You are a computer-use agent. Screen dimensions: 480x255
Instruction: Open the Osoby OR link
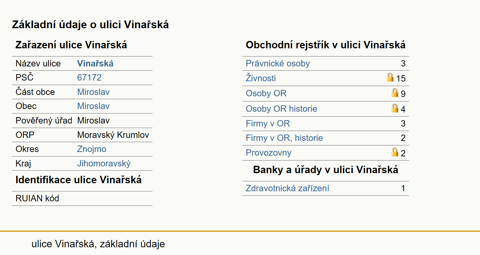tap(266, 93)
